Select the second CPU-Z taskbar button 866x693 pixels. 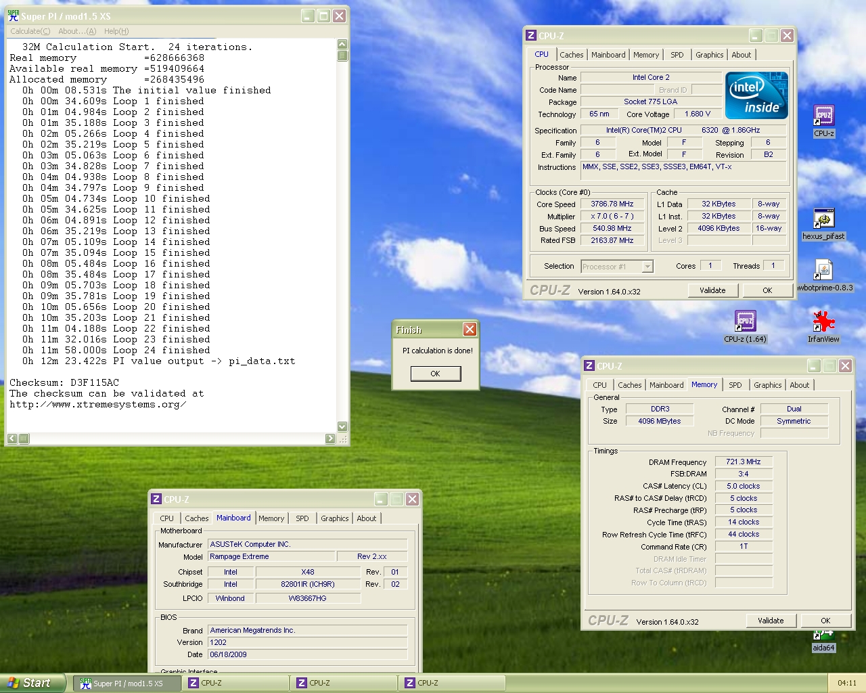coord(344,684)
